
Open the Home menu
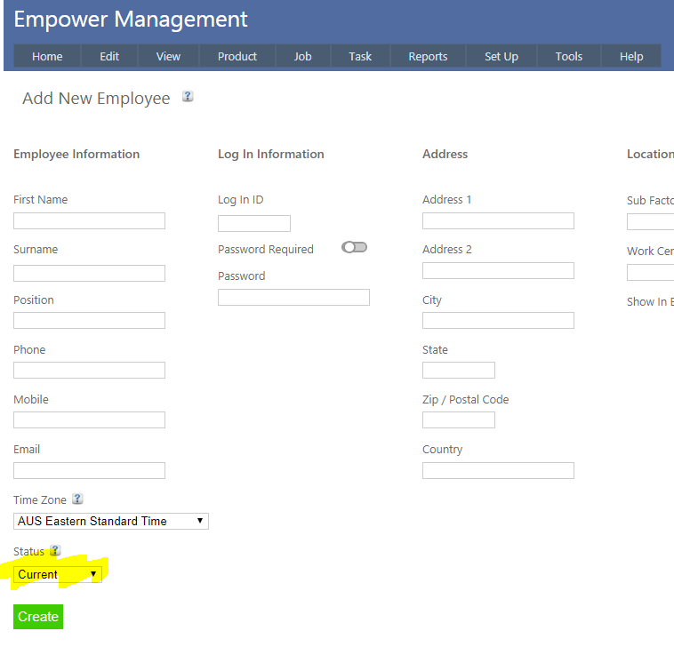(x=47, y=56)
